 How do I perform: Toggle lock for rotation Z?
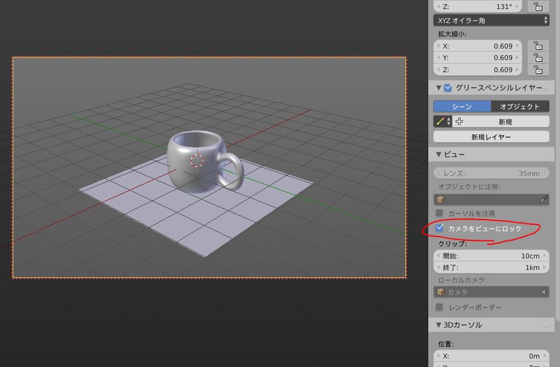coord(538,7)
